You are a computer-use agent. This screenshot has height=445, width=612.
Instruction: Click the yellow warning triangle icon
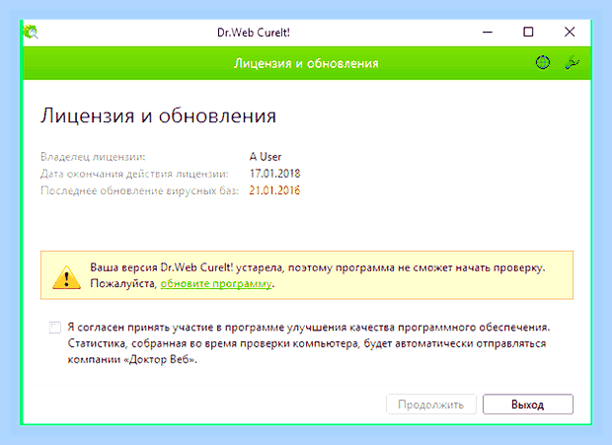pyautogui.click(x=66, y=277)
